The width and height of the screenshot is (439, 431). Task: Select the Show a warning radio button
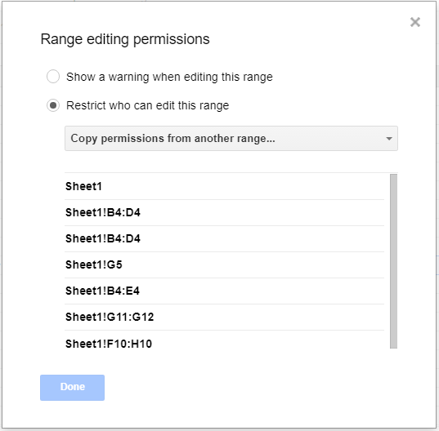point(53,77)
